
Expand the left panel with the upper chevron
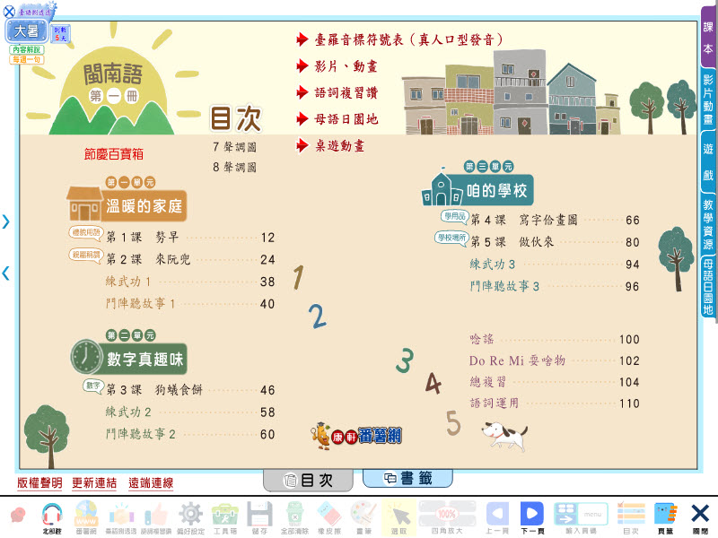coord(5,221)
